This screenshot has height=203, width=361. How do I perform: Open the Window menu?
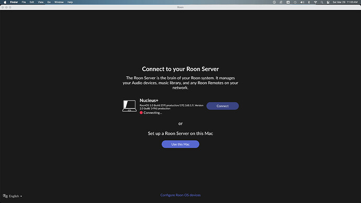(x=59, y=2)
